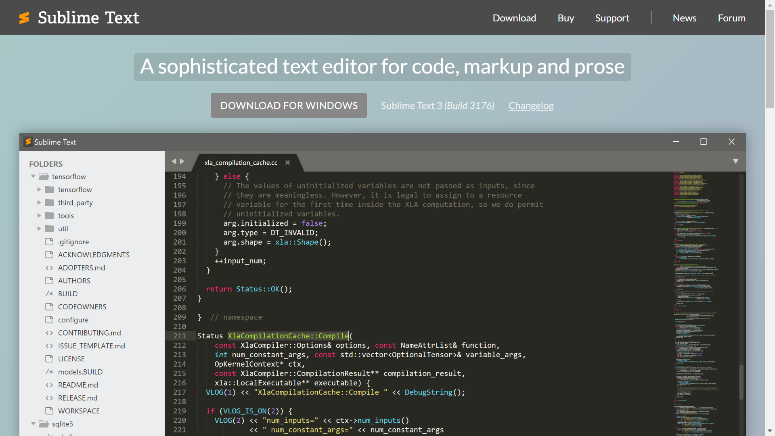Click the README.md markup file icon
775x436 pixels.
(49, 385)
